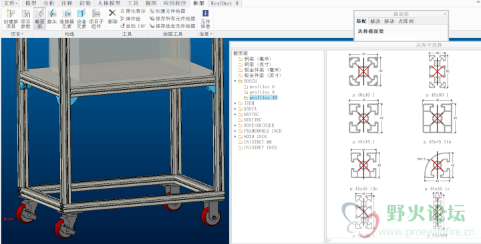Click the 删除 delete X icon
481x244 pixels.
pyautogui.click(x=113, y=17)
